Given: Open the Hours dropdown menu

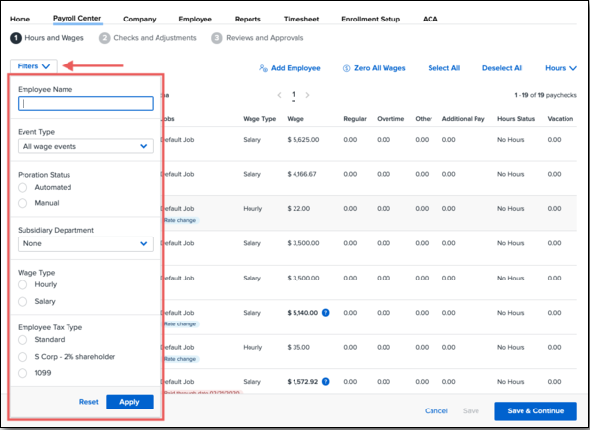Looking at the screenshot, I should coord(561,68).
